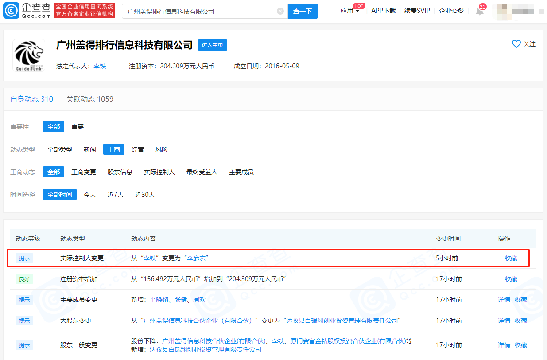Select 全部类型 dynamic type filter

pos(60,149)
